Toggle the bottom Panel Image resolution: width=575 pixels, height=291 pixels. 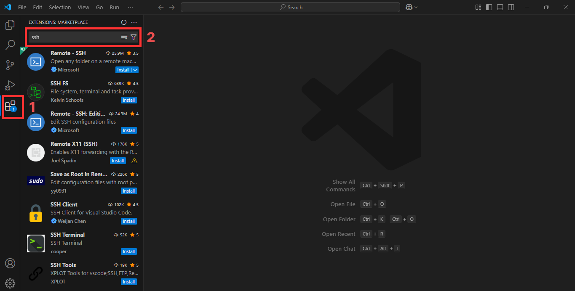pyautogui.click(x=500, y=7)
